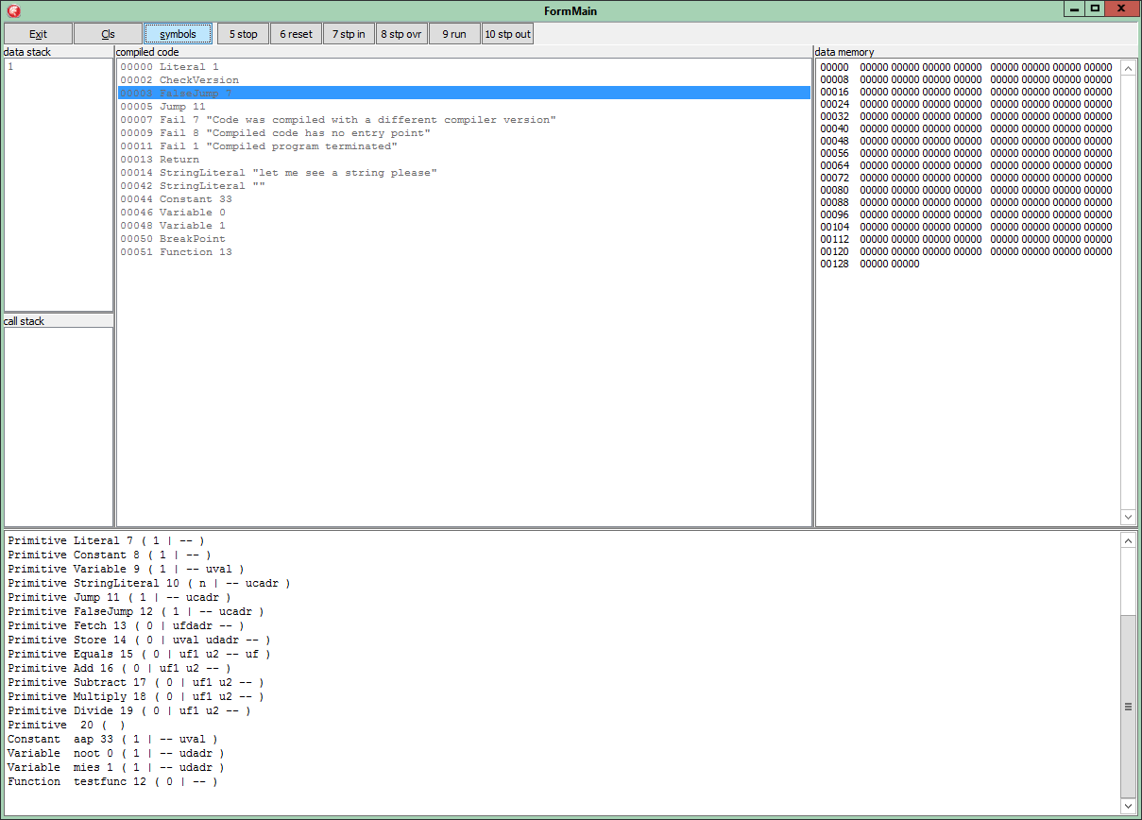Show symbols with the symbols button

point(178,34)
